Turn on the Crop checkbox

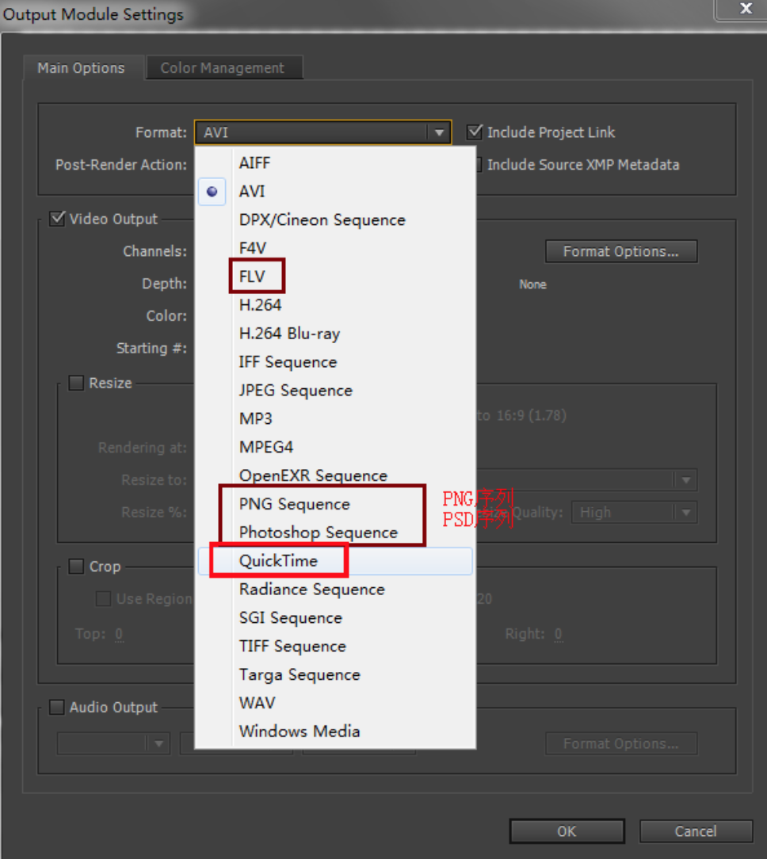click(77, 567)
